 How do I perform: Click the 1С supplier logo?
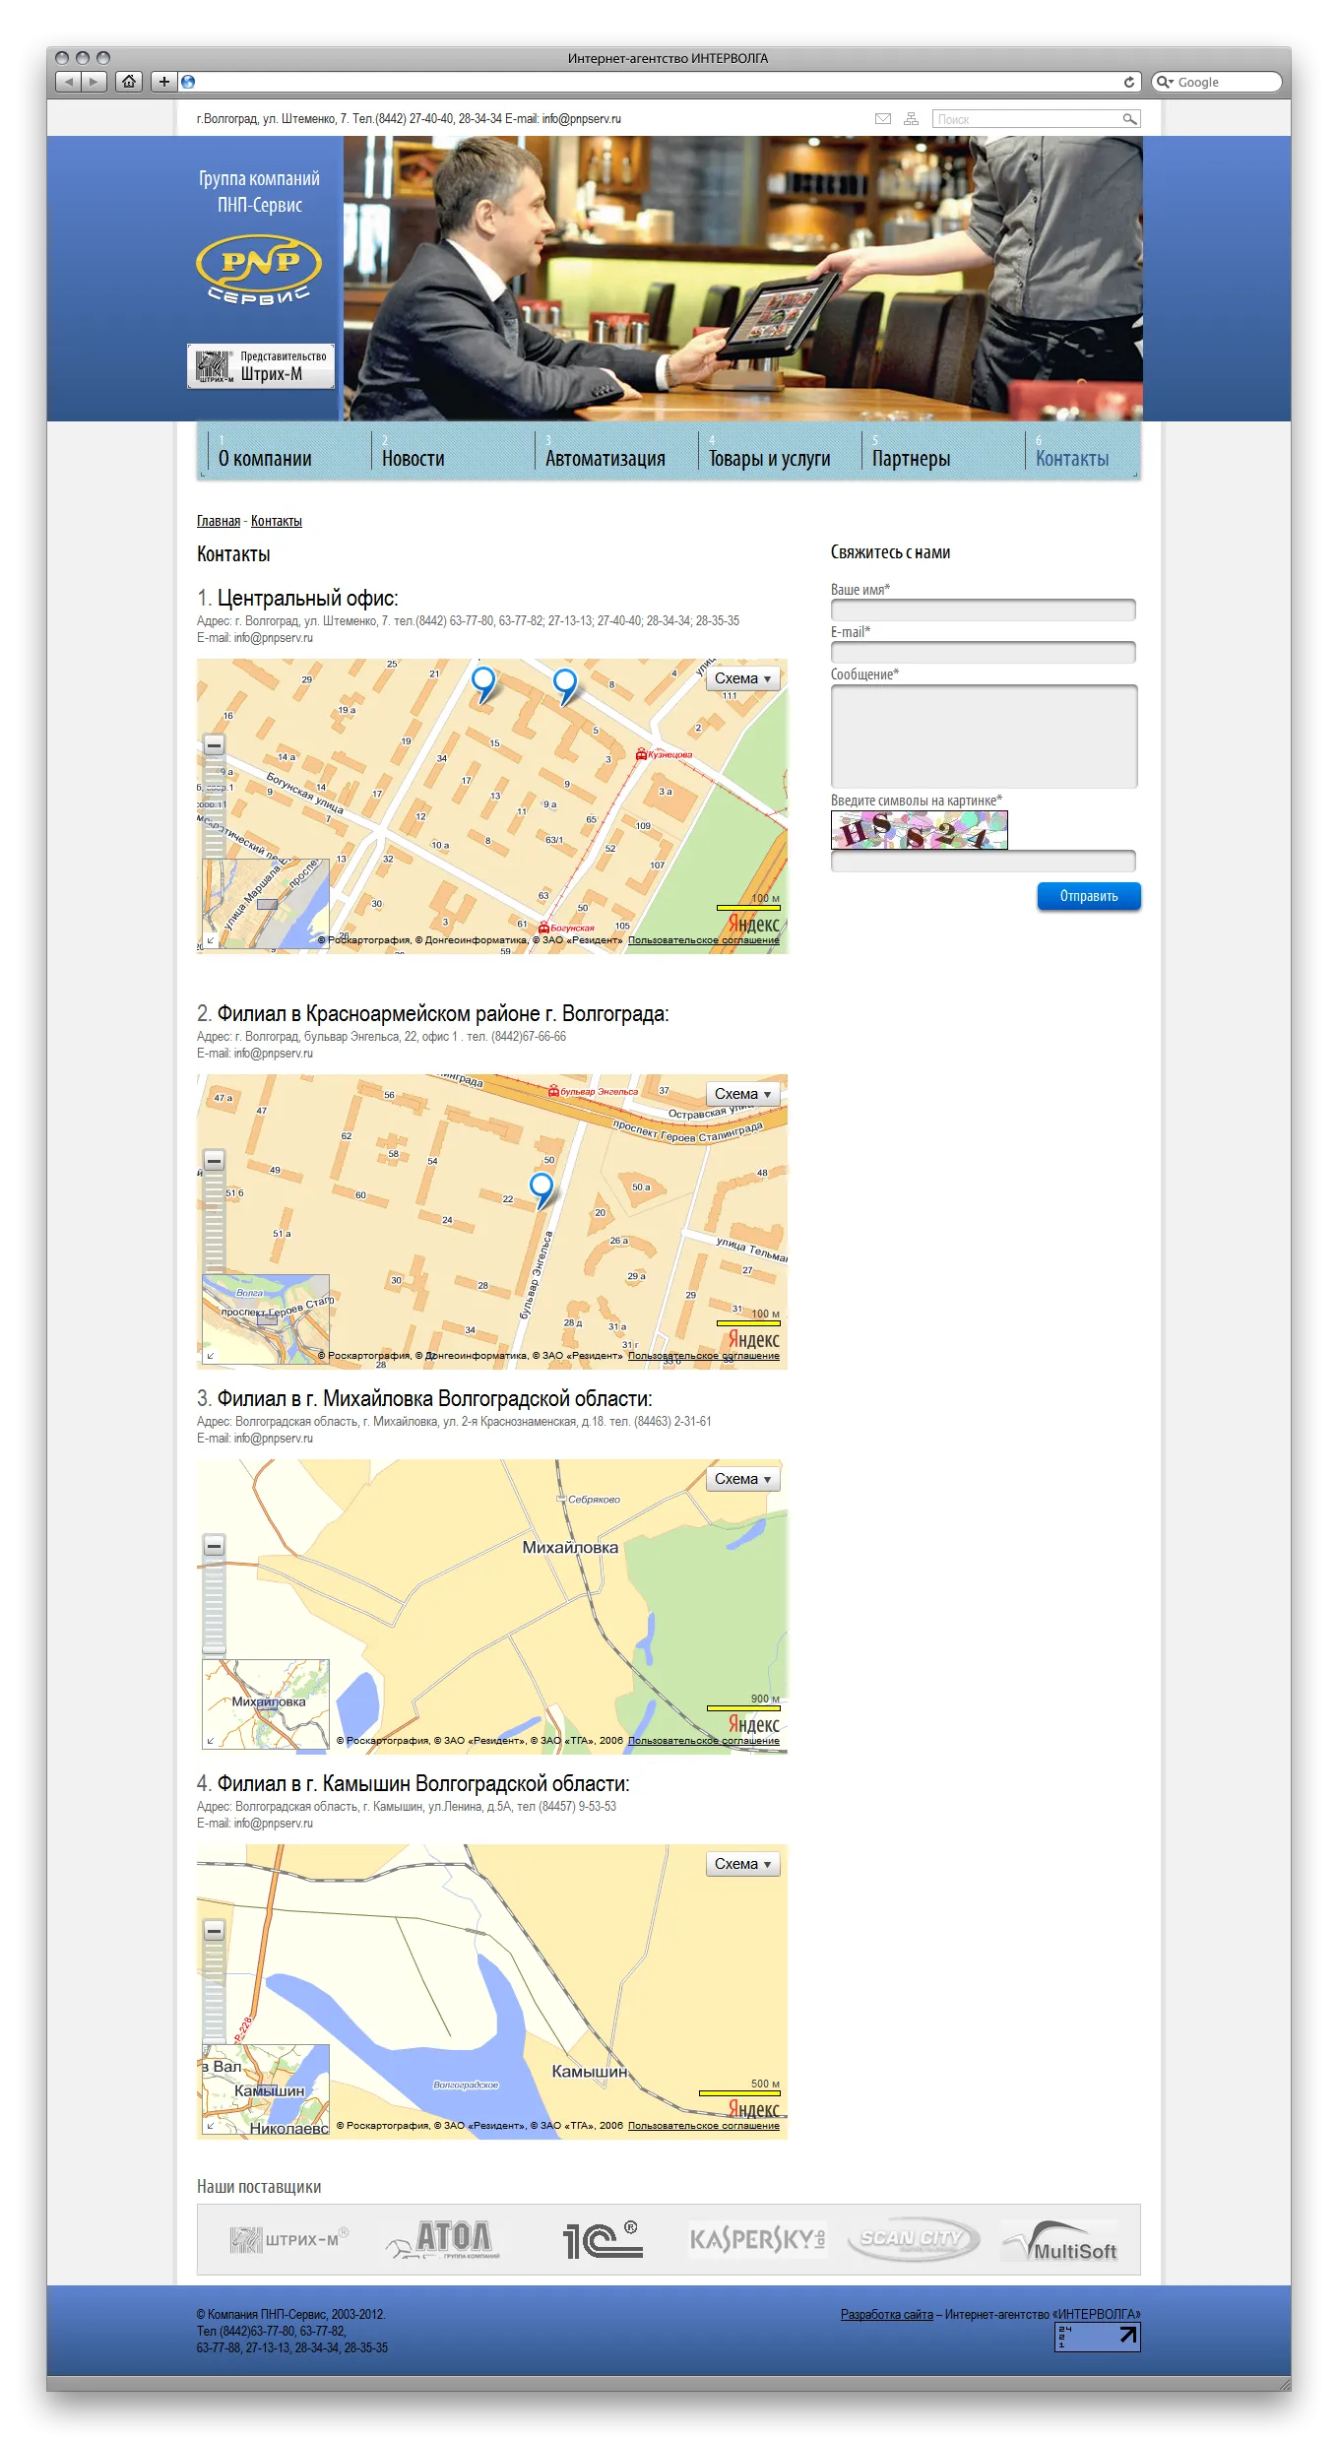tap(603, 2240)
